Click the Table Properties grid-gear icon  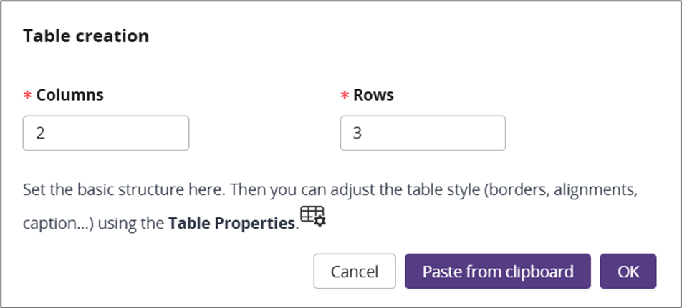click(313, 216)
